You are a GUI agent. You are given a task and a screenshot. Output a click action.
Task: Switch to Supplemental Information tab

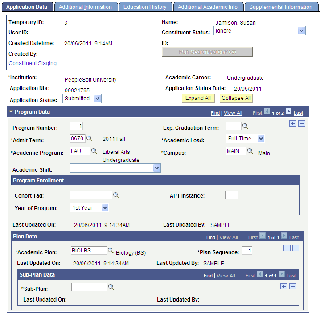click(281, 7)
